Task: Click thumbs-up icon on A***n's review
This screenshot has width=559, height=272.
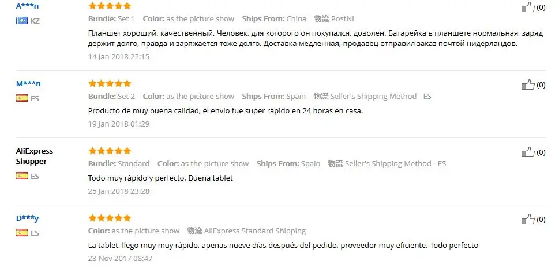Action: (528, 7)
